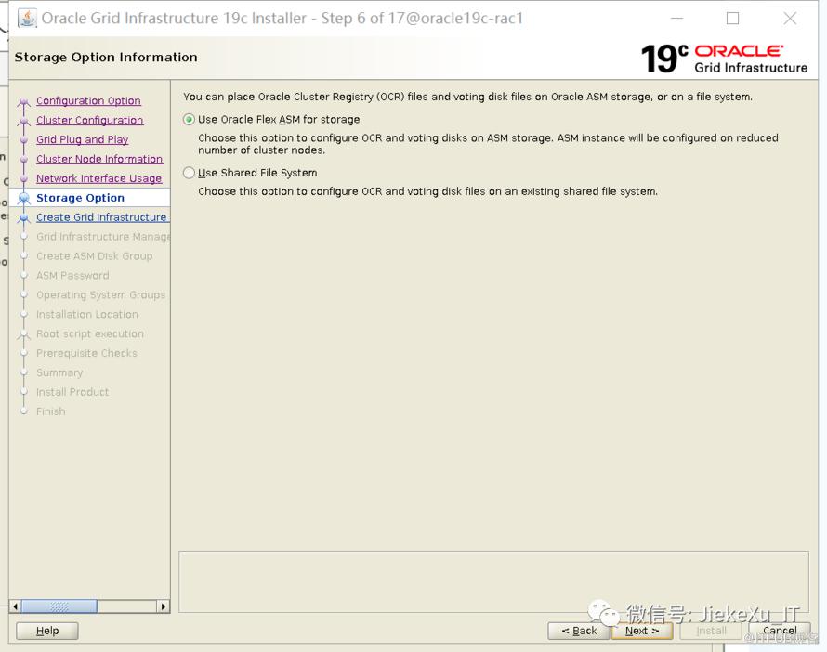Screen dimensions: 827x652
Task: Click the 'Root script execution' step text
Action: [x=89, y=334]
